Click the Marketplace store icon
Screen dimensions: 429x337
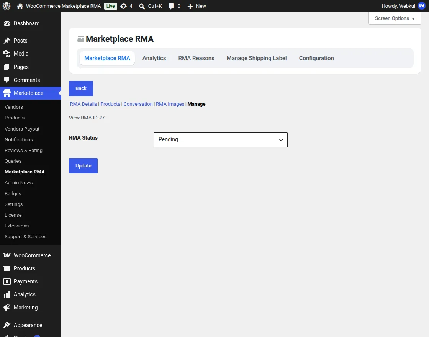pos(7,93)
